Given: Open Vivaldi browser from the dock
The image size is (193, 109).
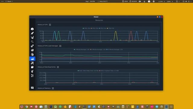Looking at the screenshot, I should pos(36,107).
